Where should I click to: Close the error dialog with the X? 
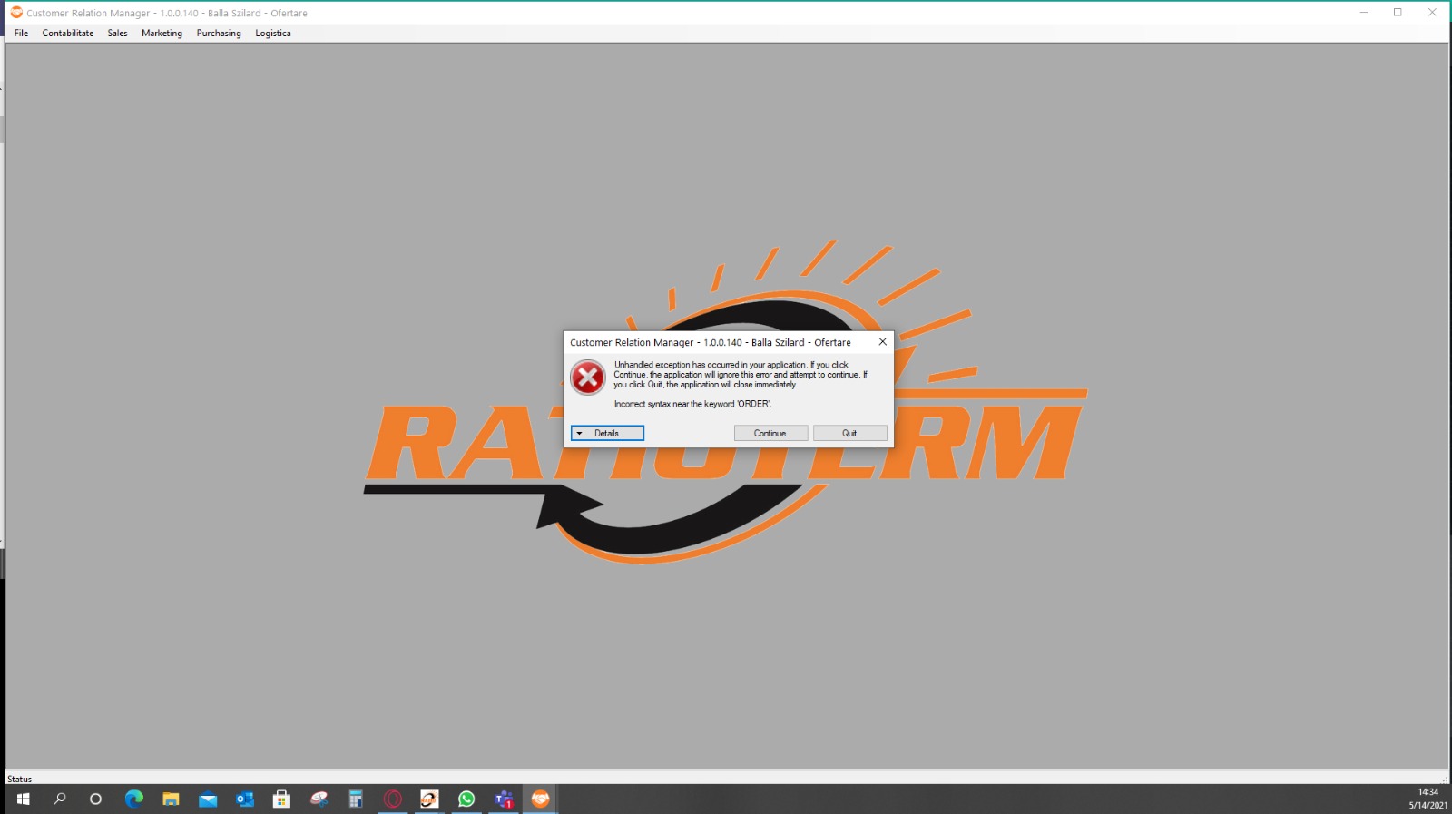882,342
